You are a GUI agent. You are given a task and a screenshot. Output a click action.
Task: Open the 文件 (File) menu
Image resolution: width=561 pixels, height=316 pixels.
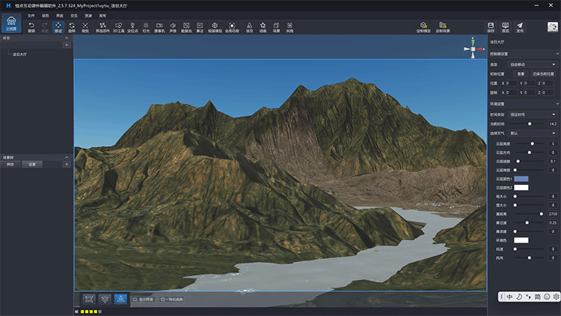[31, 15]
